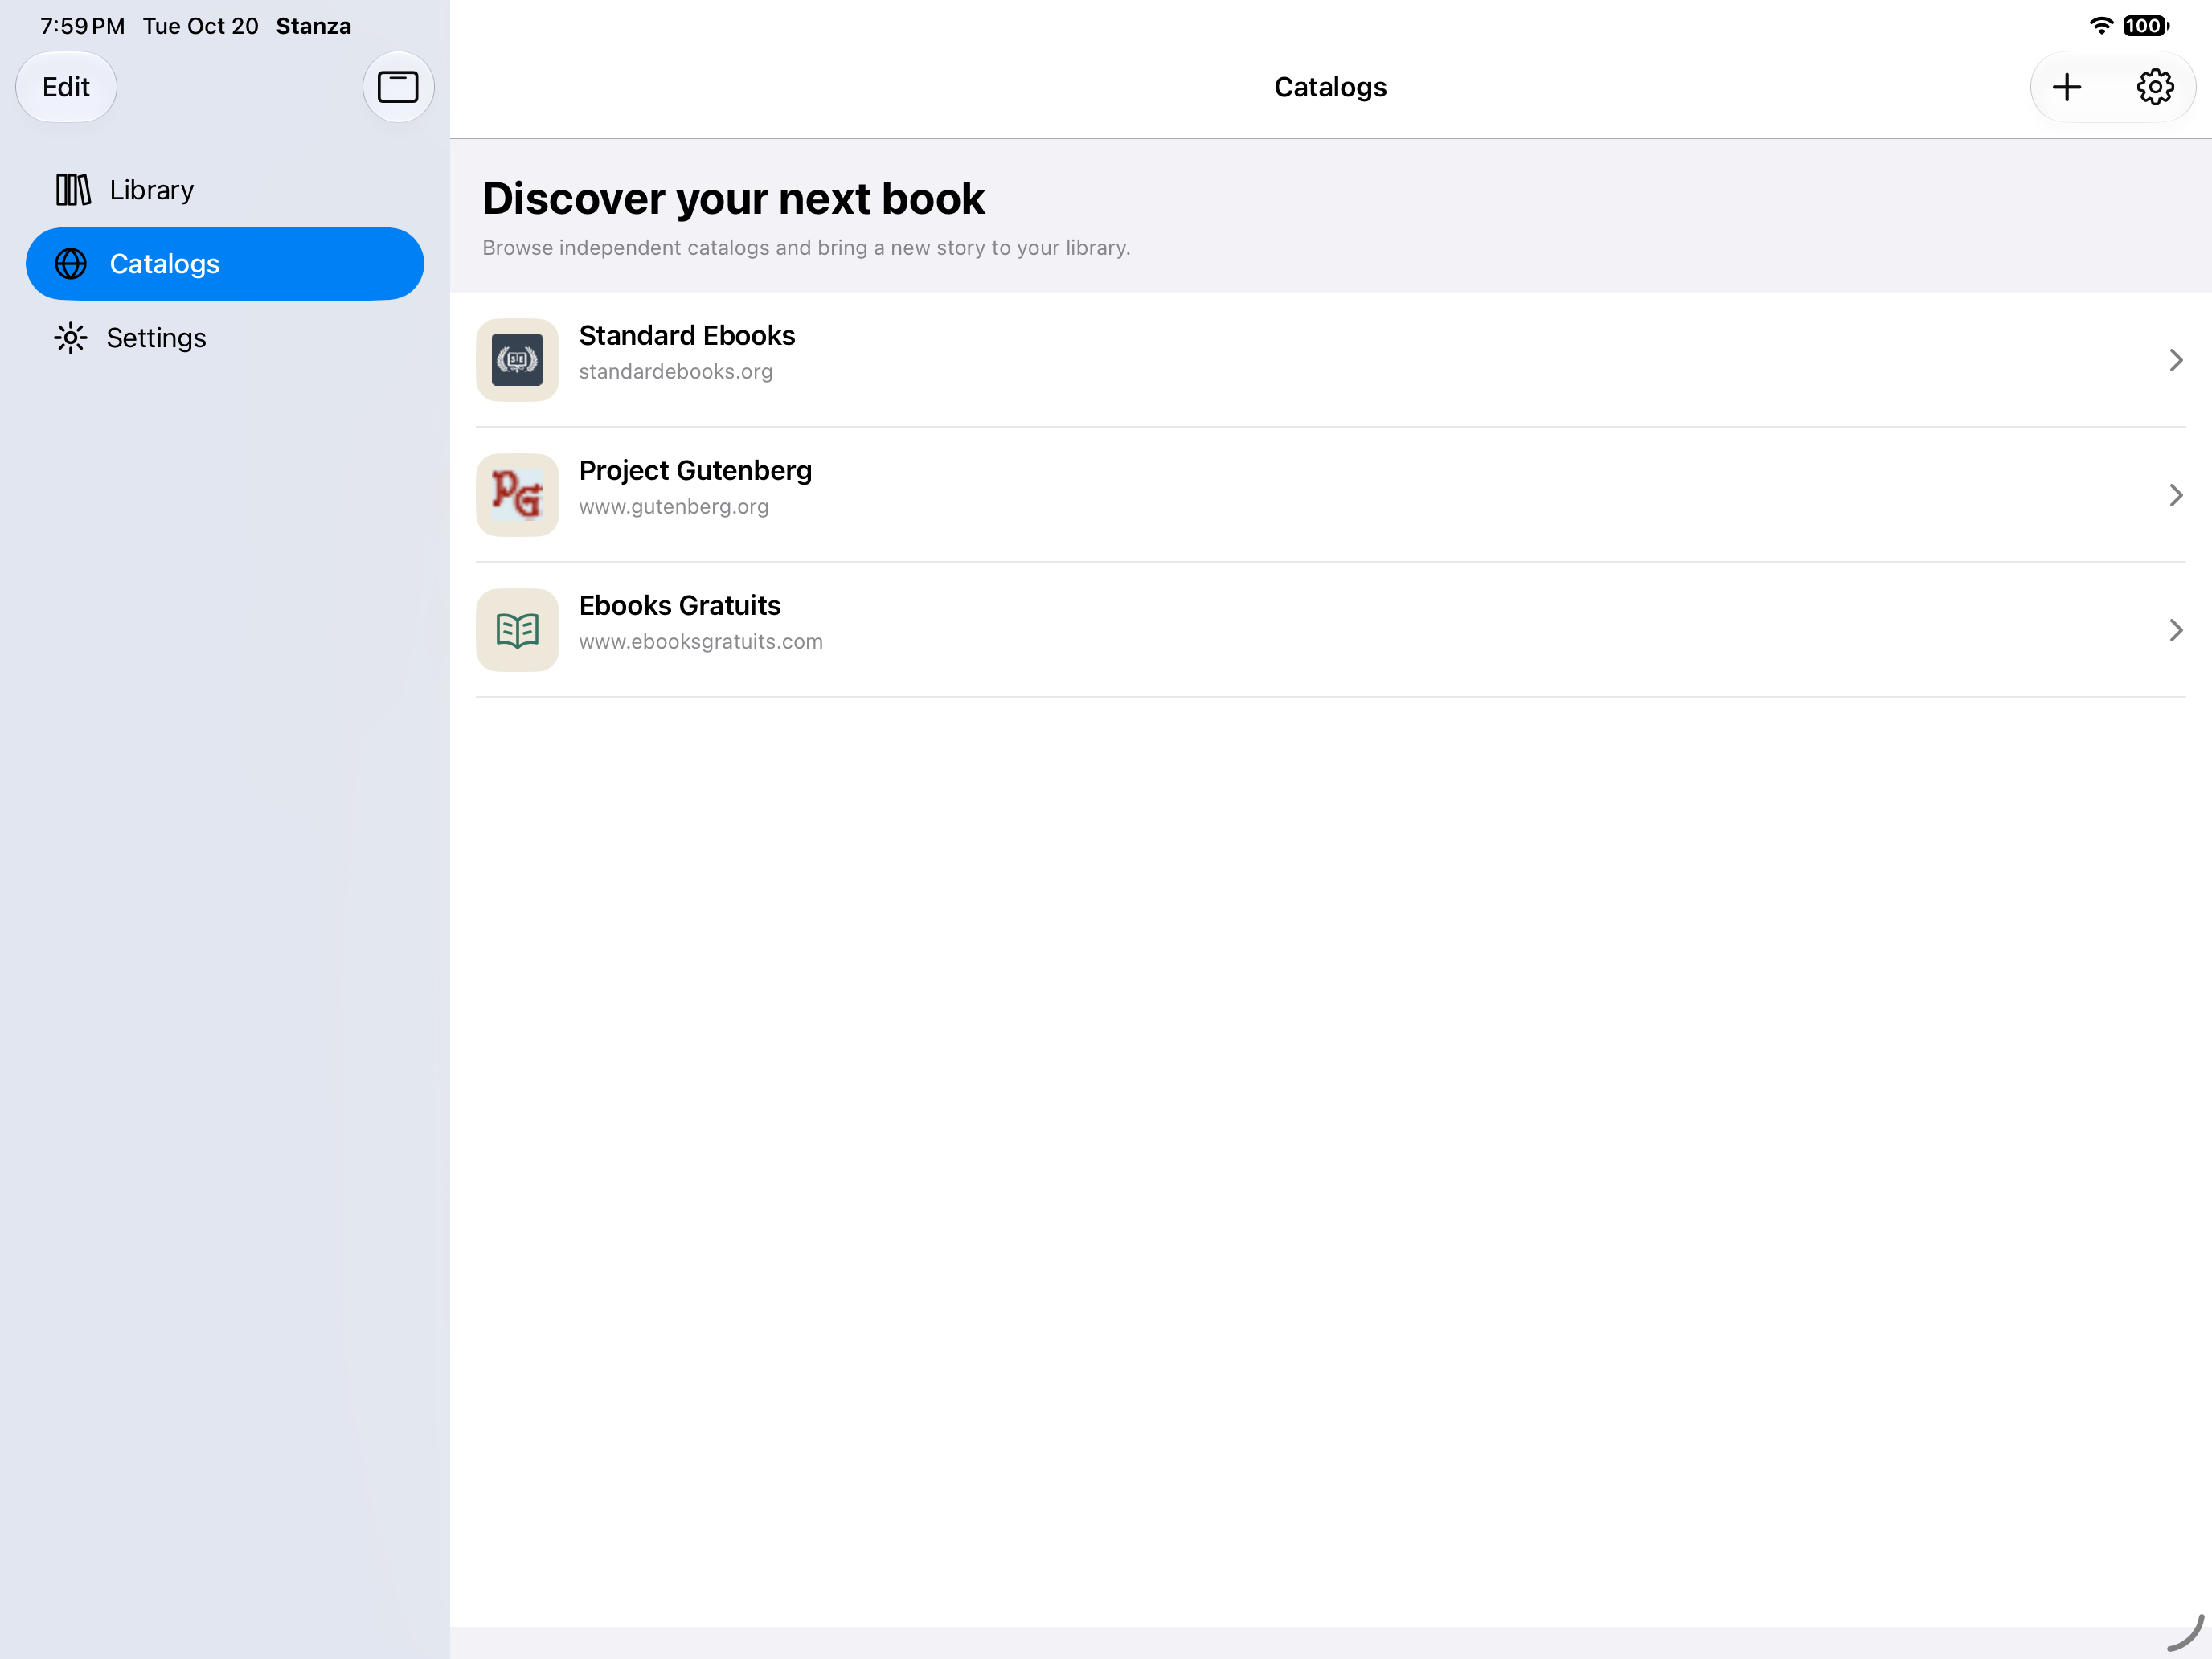Open the Standard Ebooks catalog title
2212x1659 pixels.
click(687, 336)
